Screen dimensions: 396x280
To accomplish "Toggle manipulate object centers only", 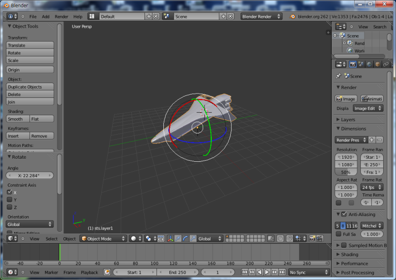I will coord(160,238).
